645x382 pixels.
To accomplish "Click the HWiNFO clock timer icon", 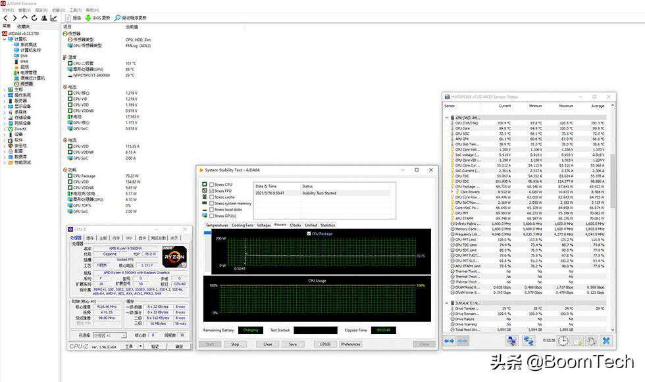I will [564, 341].
